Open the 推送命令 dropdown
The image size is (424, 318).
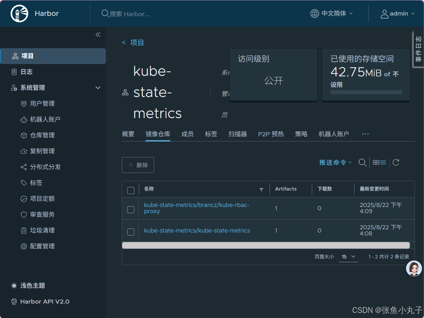point(335,162)
